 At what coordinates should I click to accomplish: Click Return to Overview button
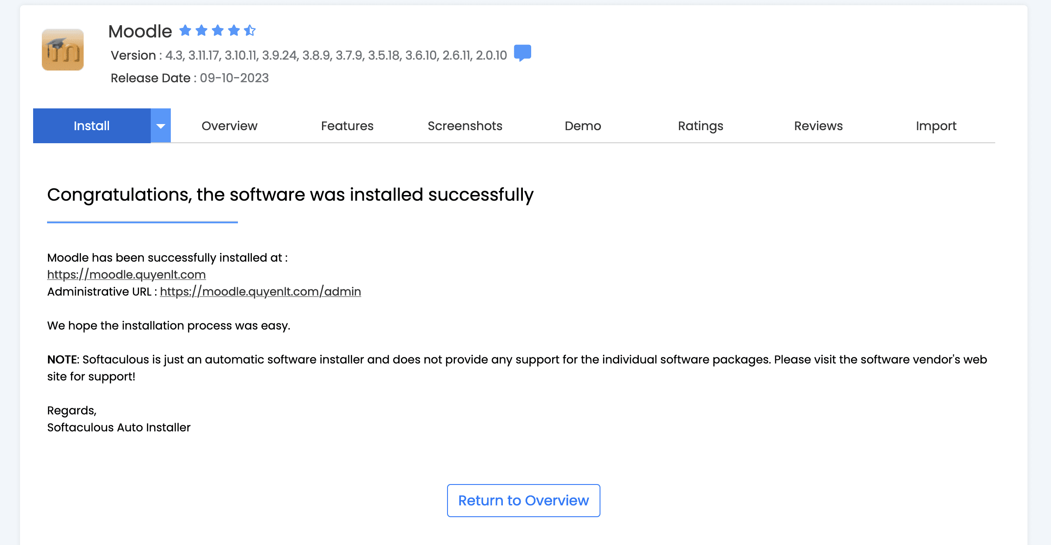point(524,501)
